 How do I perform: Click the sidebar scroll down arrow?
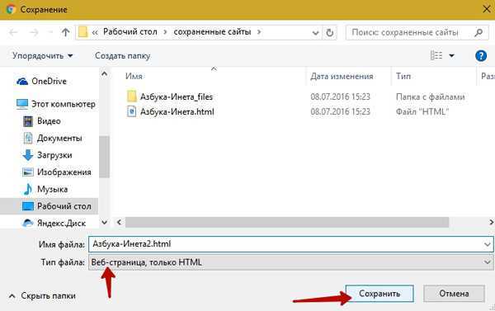click(104, 223)
